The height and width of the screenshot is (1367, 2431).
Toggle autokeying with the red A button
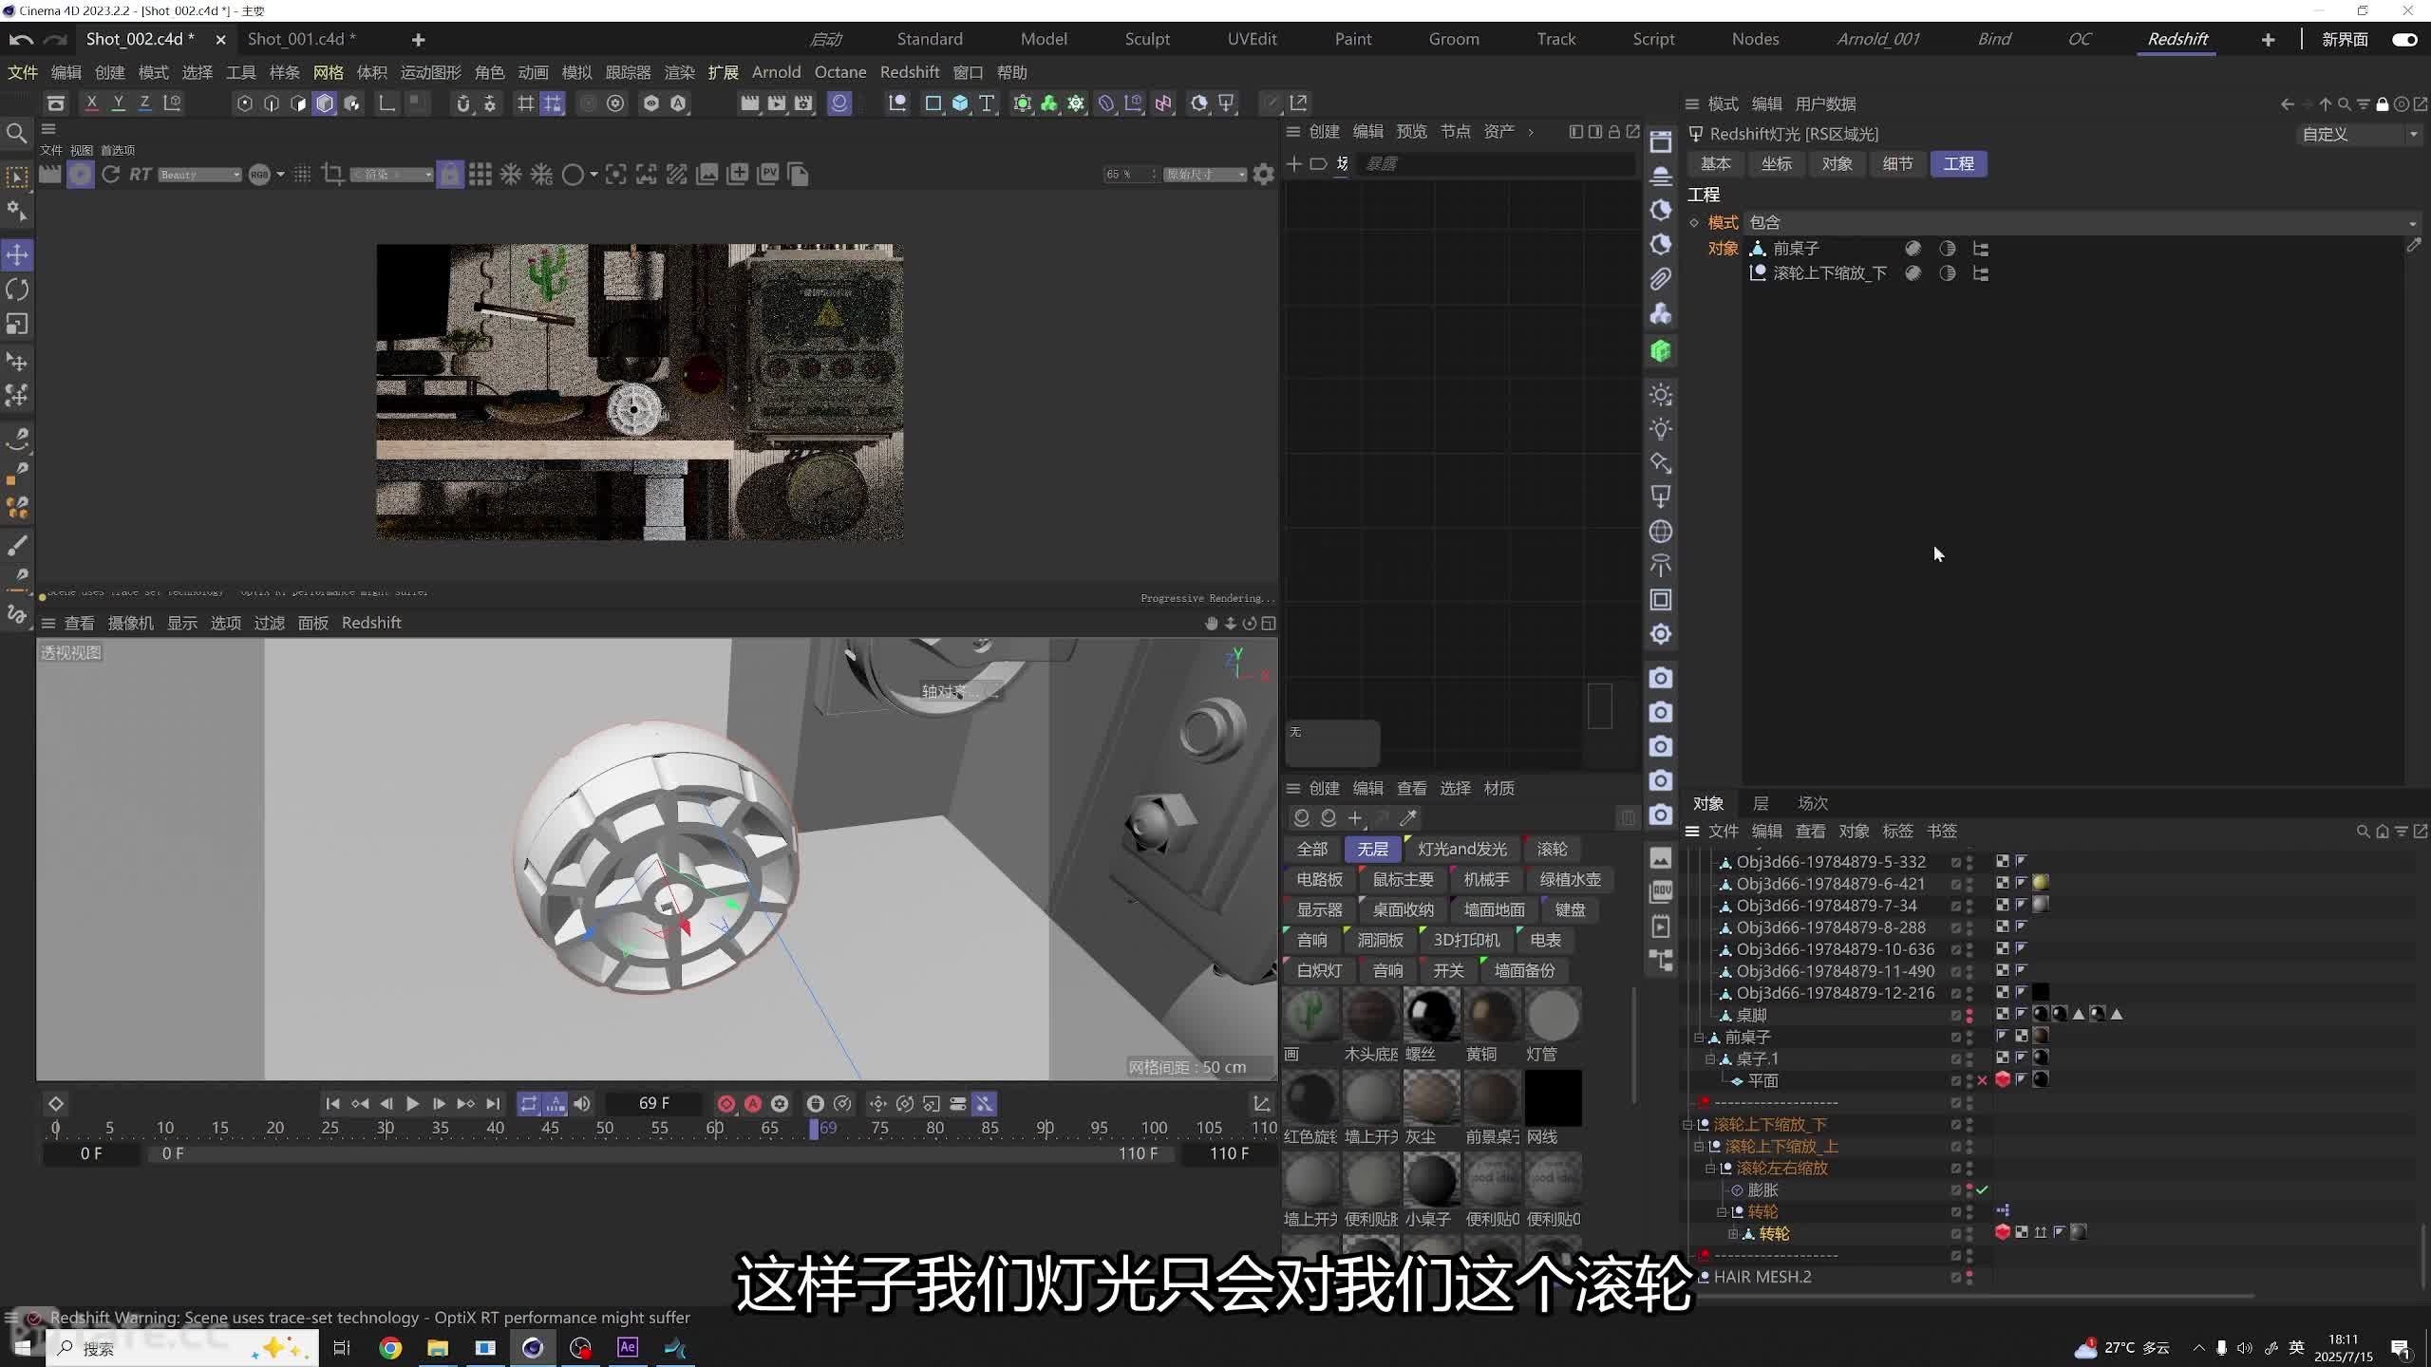pos(753,1104)
